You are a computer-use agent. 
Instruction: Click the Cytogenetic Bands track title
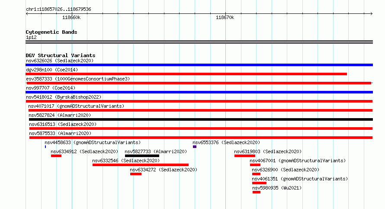(51, 32)
